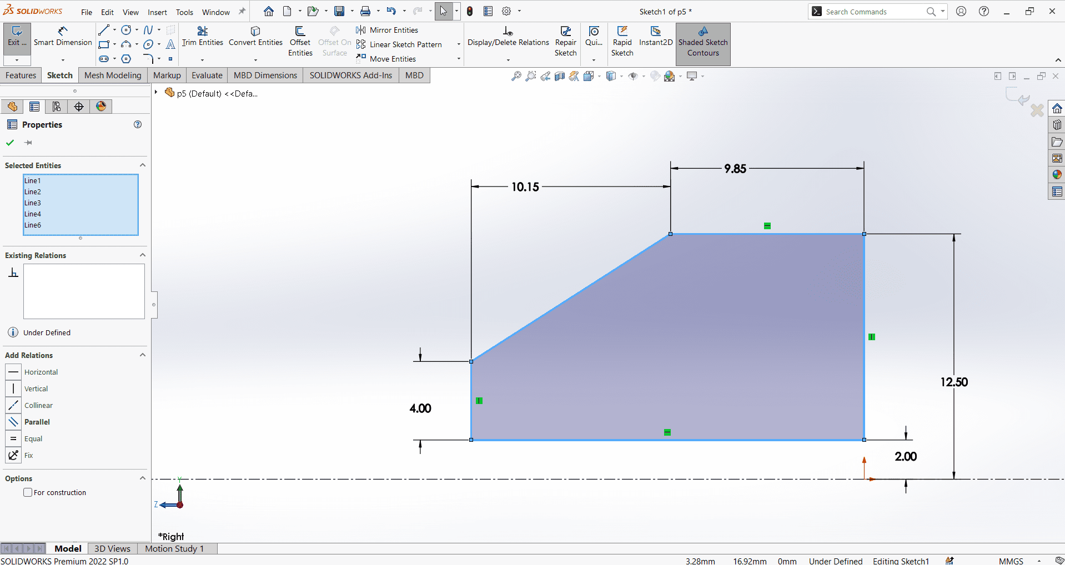
Task: Enable the For construction checkbox
Action: 28,492
